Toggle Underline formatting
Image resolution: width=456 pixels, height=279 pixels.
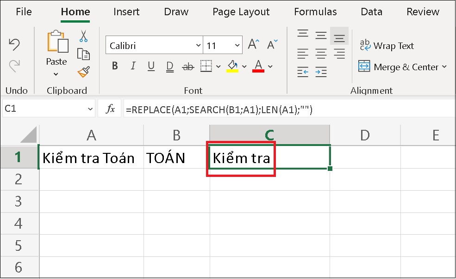[150, 66]
